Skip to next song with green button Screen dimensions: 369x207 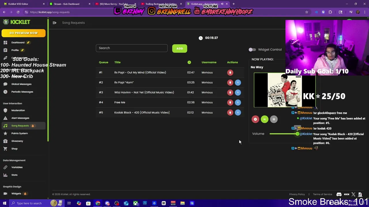(x=265, y=119)
